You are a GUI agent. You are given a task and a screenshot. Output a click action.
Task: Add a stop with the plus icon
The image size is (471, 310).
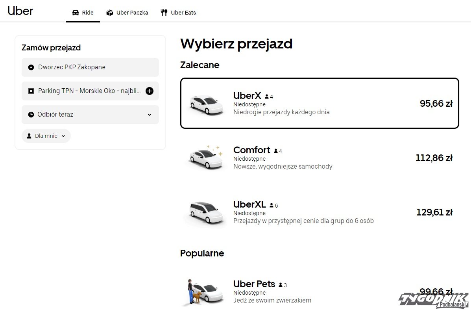(150, 91)
